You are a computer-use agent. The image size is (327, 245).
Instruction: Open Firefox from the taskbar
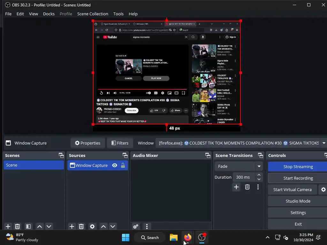(188, 237)
